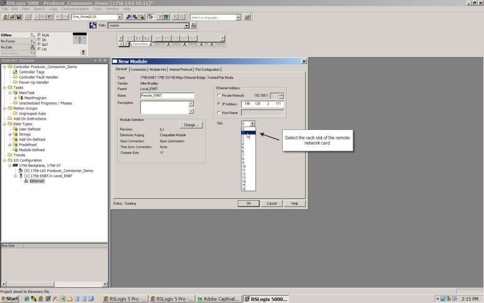
Task: Switch to the Port Configuration tab
Action: [207, 70]
